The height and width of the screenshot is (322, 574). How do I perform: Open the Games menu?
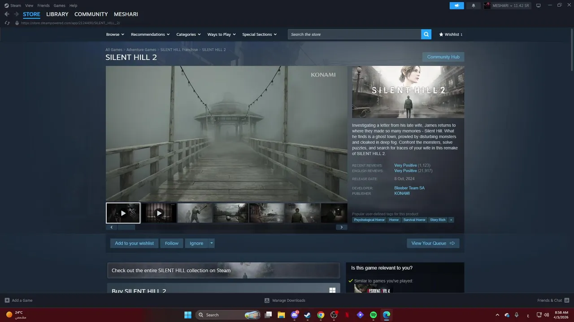[59, 5]
